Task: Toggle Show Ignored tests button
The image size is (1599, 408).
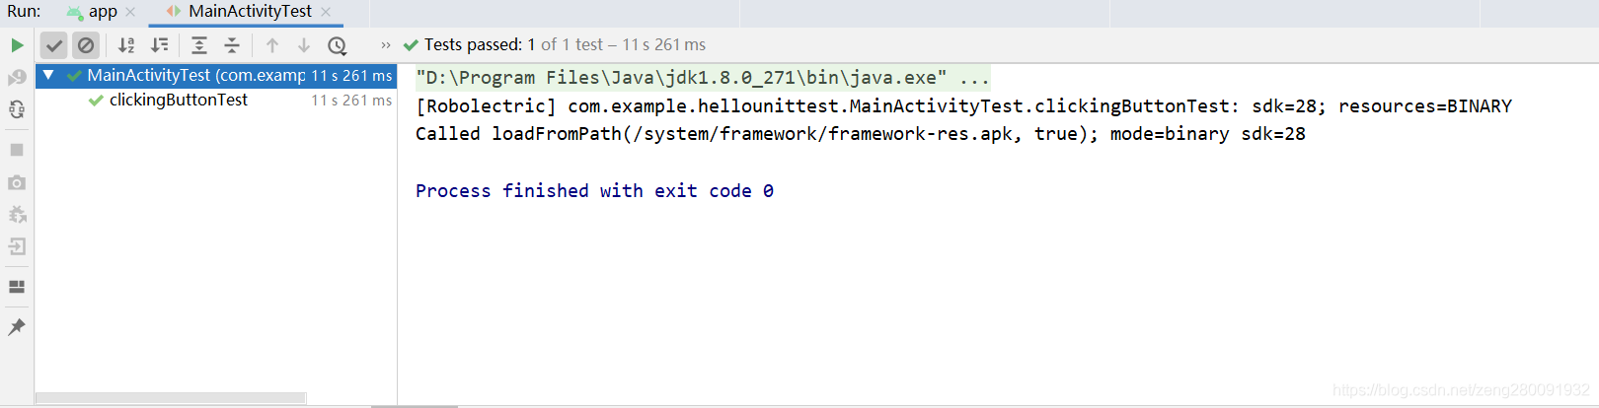Action: point(86,45)
